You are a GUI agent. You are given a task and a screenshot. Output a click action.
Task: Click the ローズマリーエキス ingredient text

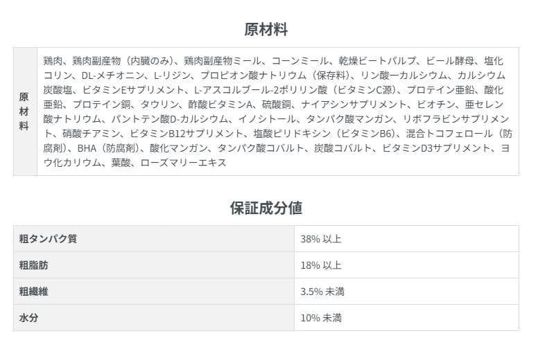tap(183, 163)
